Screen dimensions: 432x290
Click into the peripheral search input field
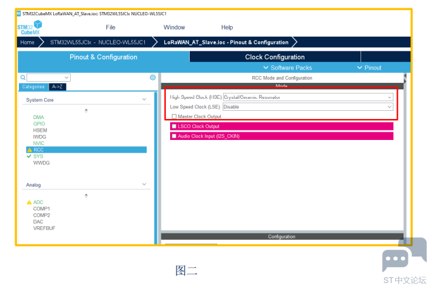(x=46, y=77)
